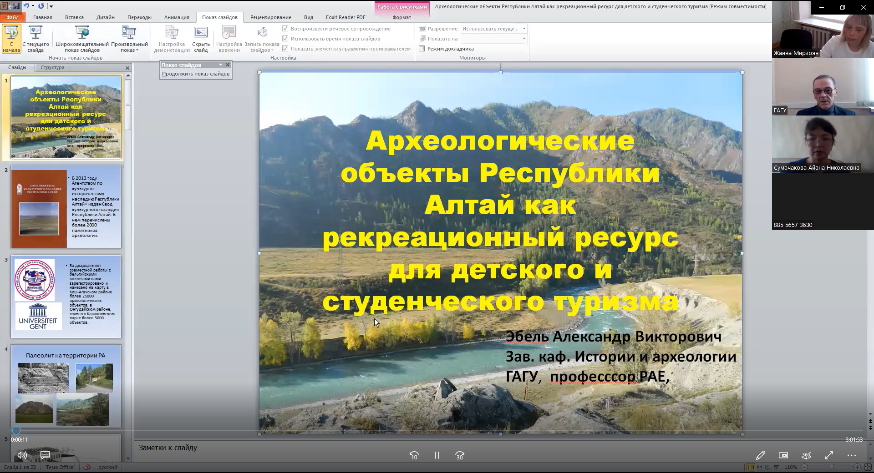Viewport: 874px width, 473px height.
Task: Click 'Продолжить показ слайдов' button
Action: point(196,74)
